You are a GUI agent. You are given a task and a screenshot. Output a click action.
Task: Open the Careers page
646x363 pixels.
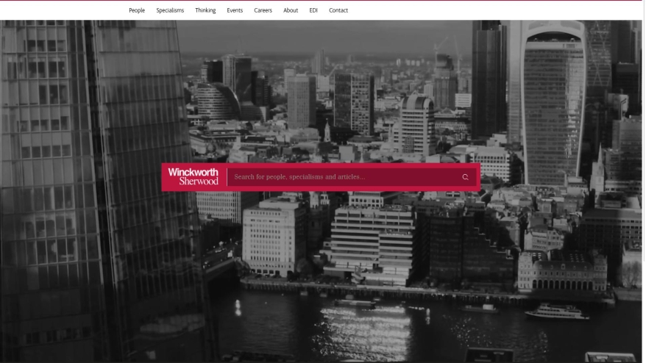[x=263, y=10]
